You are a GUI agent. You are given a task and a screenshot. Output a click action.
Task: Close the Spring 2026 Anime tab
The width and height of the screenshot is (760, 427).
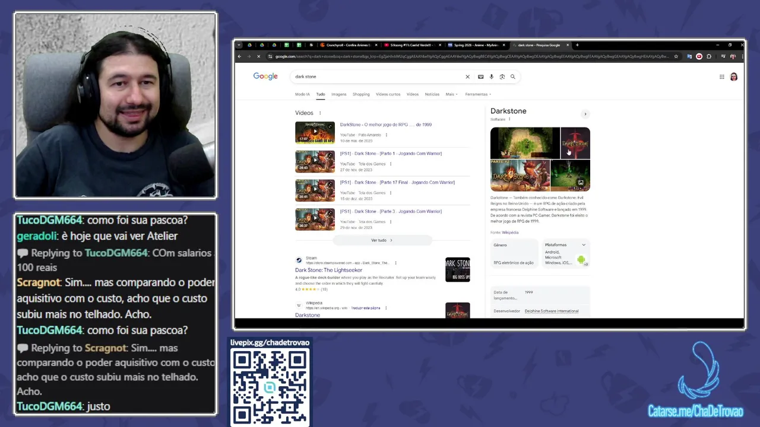504,45
